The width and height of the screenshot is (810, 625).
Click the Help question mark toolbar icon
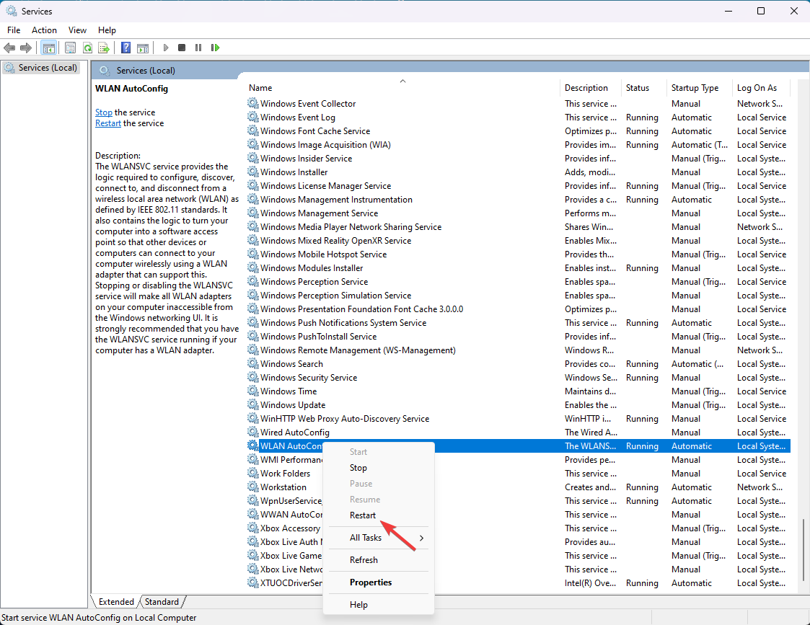(125, 48)
